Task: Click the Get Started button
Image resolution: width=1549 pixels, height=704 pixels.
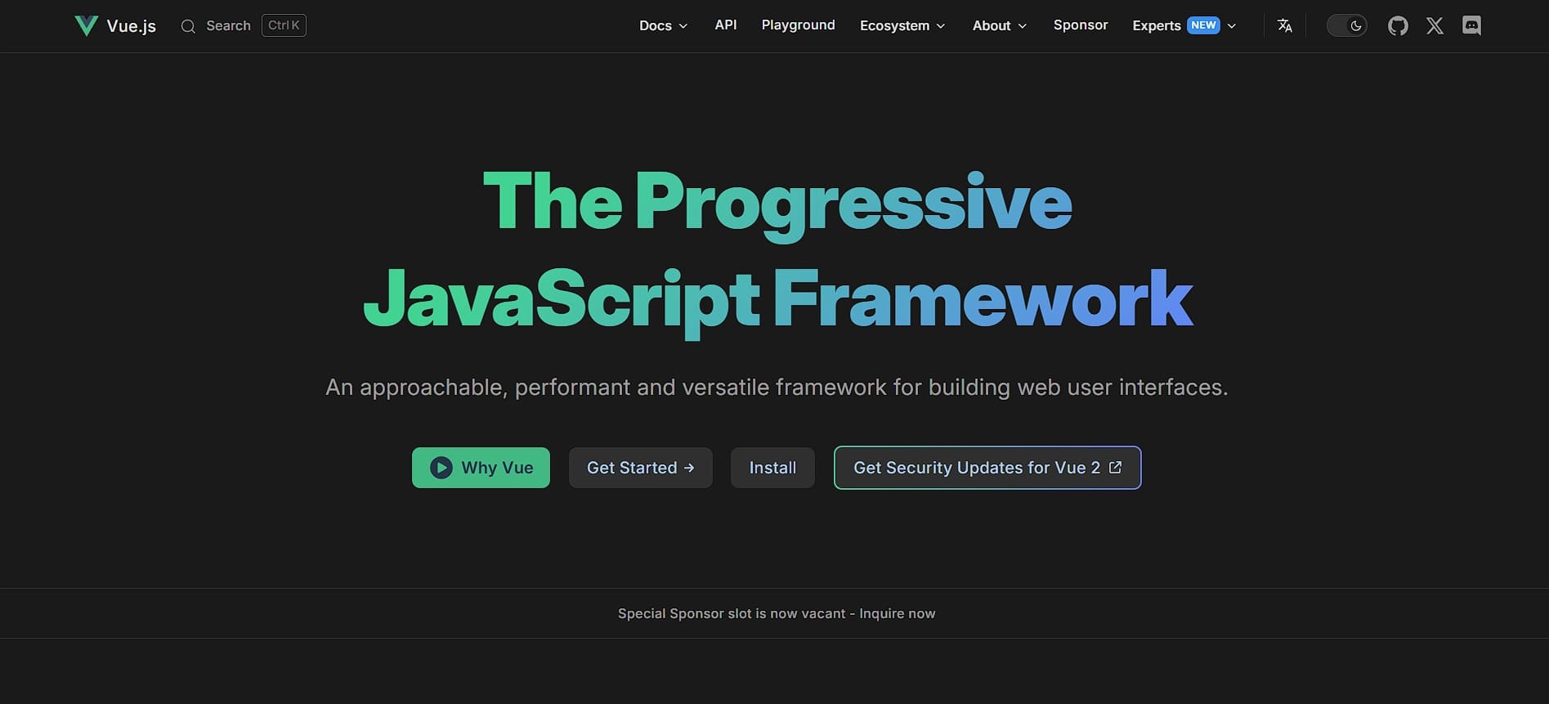Action: [x=640, y=468]
